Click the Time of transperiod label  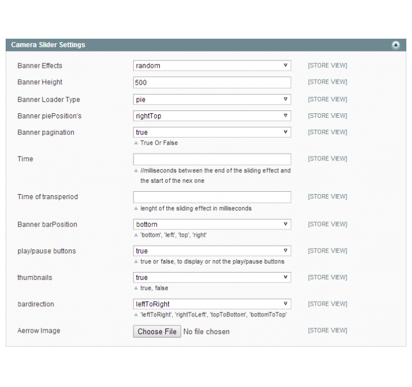48,197
